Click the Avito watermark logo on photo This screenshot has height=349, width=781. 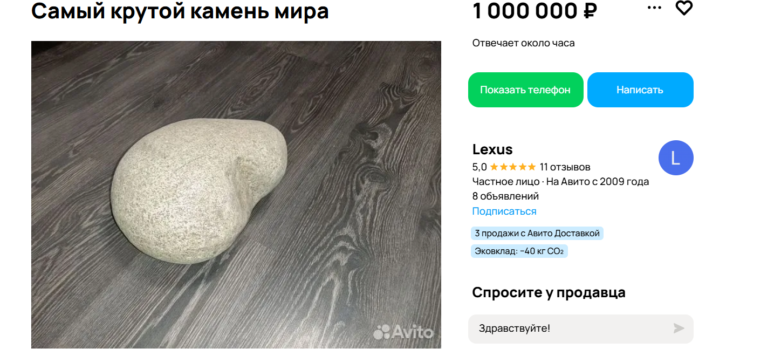403,332
